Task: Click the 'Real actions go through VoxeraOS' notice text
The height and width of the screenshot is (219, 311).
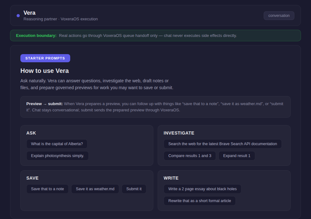Action: [x=148, y=36]
